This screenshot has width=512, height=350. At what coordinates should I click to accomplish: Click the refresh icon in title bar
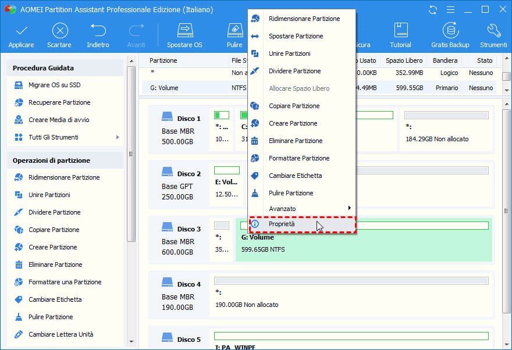coord(433,10)
